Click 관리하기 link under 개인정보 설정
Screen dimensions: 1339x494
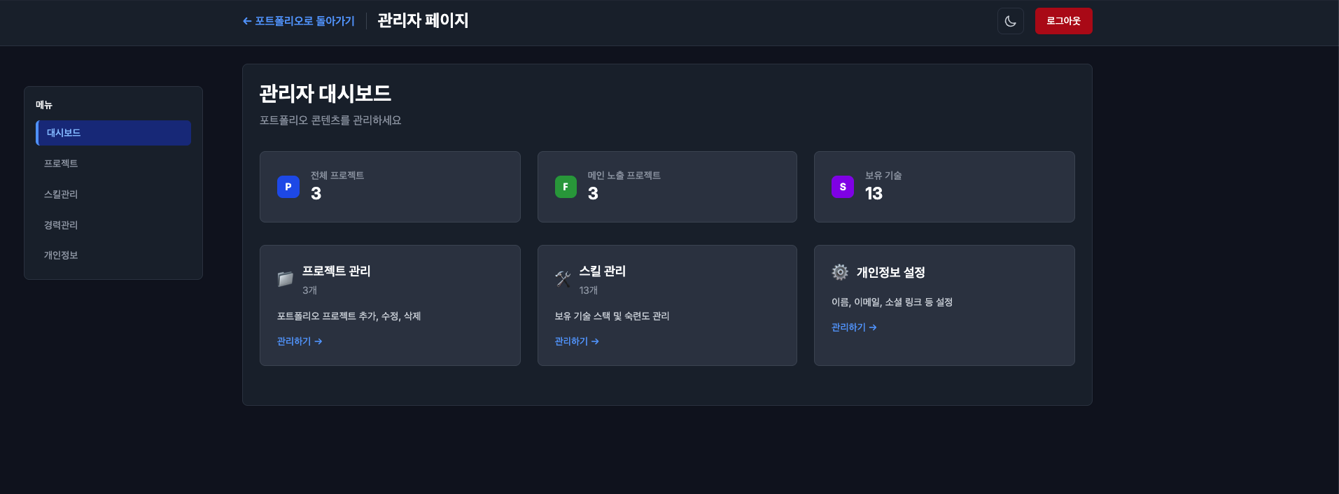tap(854, 327)
